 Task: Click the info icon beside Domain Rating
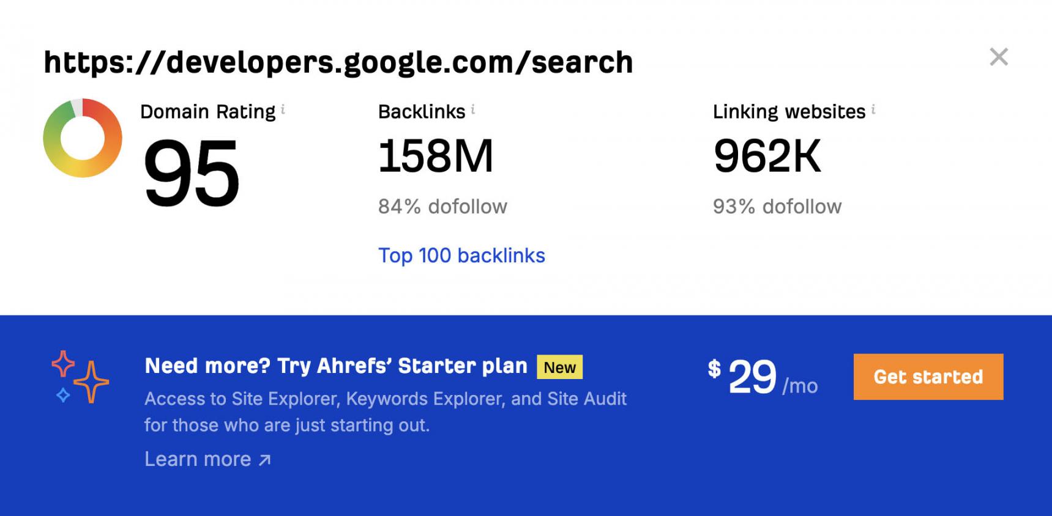pos(283,110)
